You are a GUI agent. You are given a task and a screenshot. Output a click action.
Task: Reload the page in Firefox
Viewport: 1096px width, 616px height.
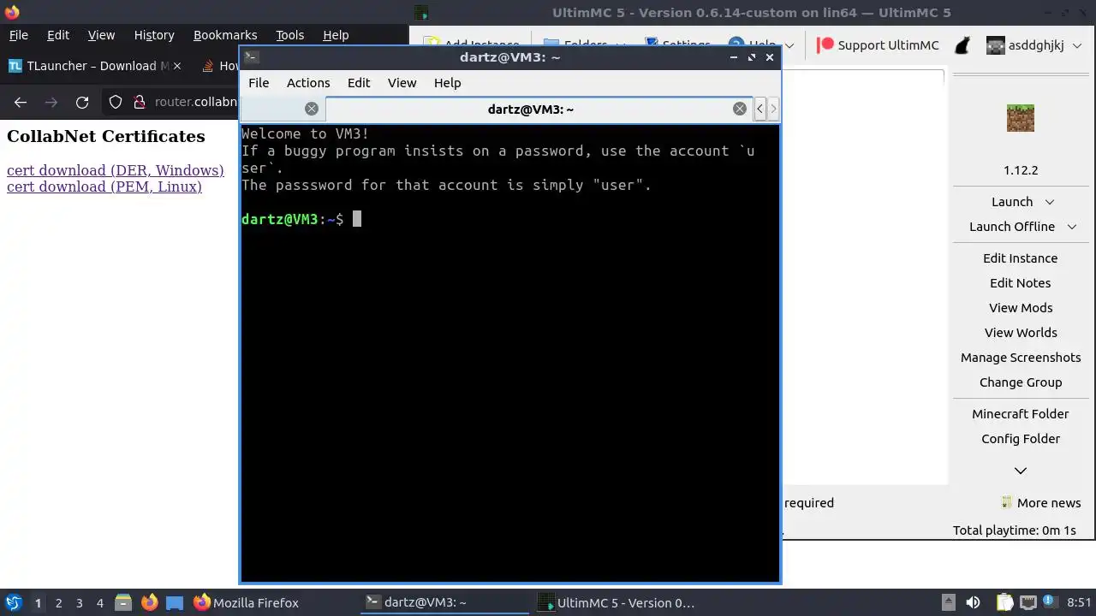(82, 102)
